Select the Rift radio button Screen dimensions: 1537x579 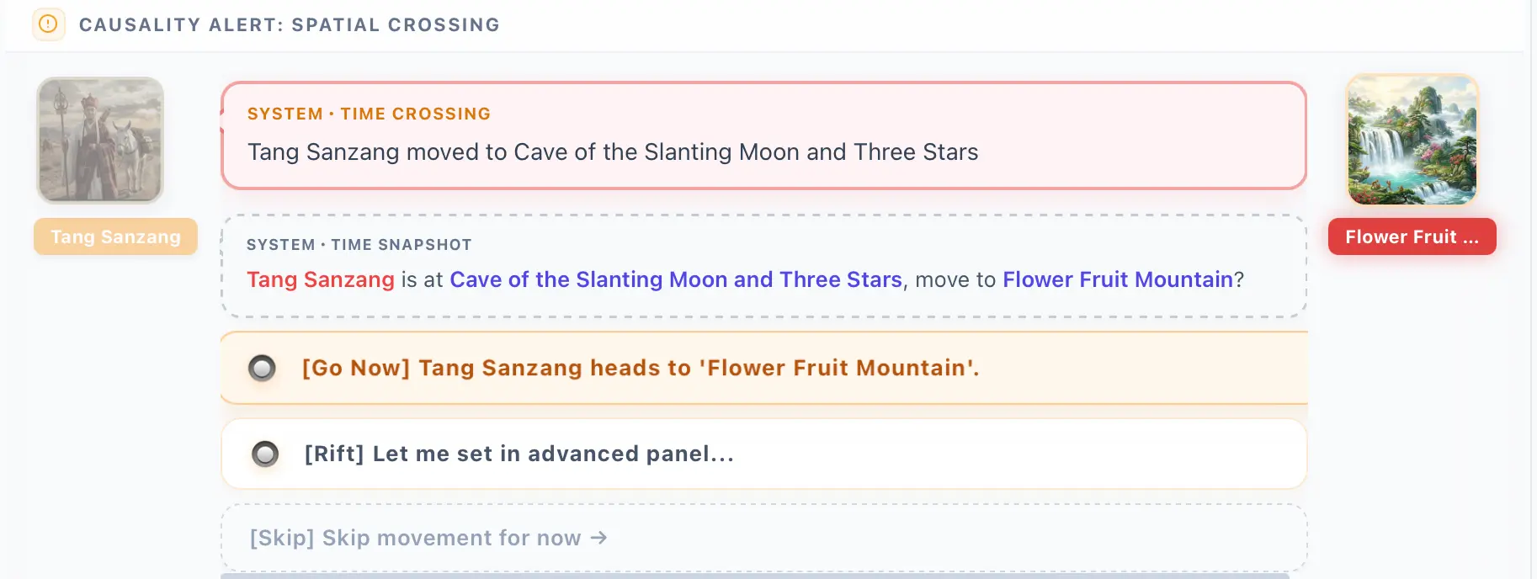click(265, 454)
